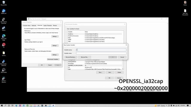
Task: Select Path in the system variables list
Action: point(95,69)
